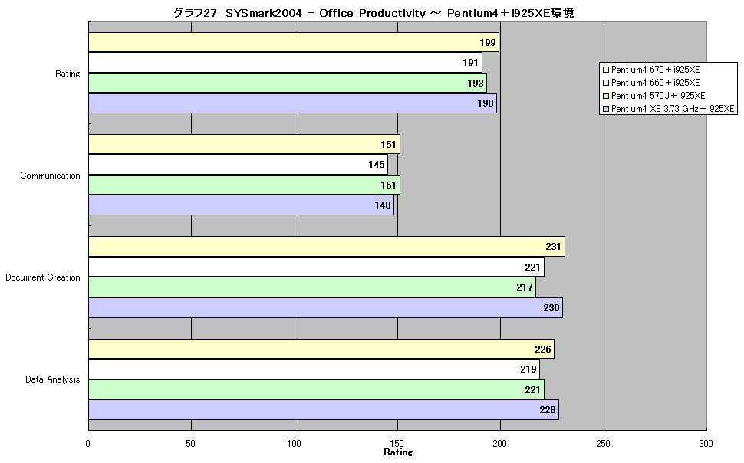Select legend text 'Pentium4 570J + i925XE'
The image size is (744, 463).
(658, 96)
